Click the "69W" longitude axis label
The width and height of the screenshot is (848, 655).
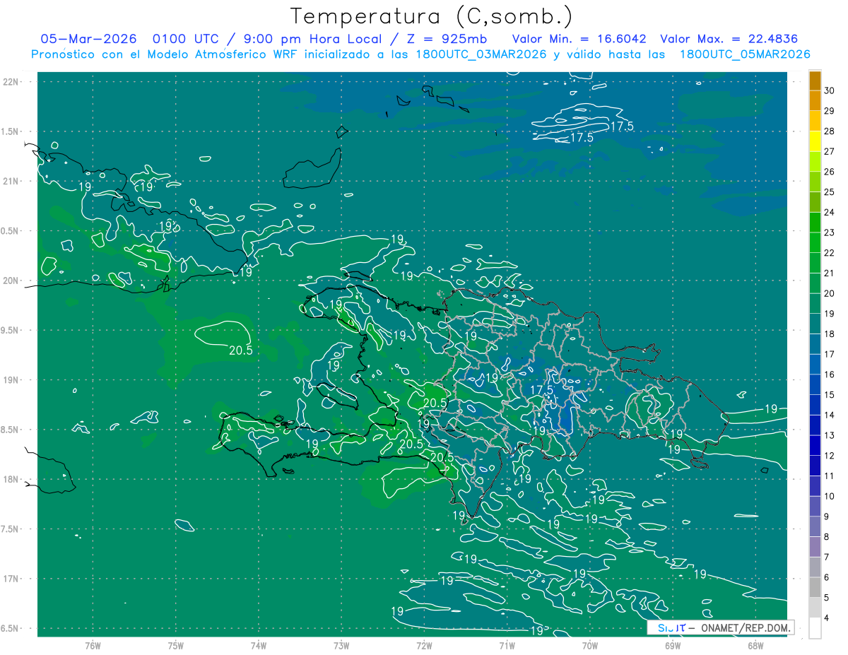[x=673, y=645]
